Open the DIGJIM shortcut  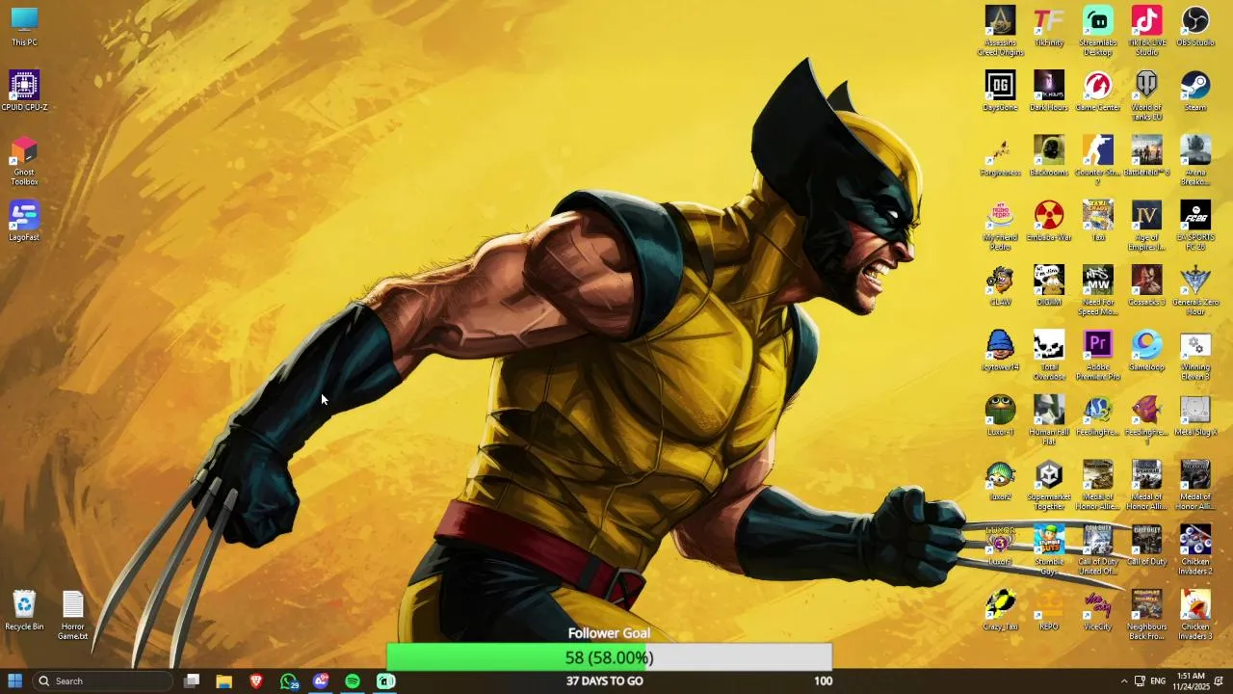1049,285
